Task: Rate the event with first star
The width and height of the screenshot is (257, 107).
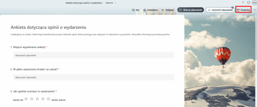Action: (26, 99)
